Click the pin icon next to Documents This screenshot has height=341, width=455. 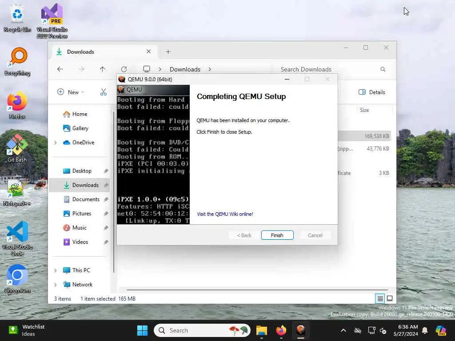106,199
